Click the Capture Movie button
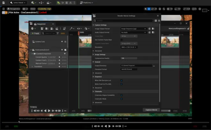Viewport: 211px width, 130px height. [x=151, y=110]
